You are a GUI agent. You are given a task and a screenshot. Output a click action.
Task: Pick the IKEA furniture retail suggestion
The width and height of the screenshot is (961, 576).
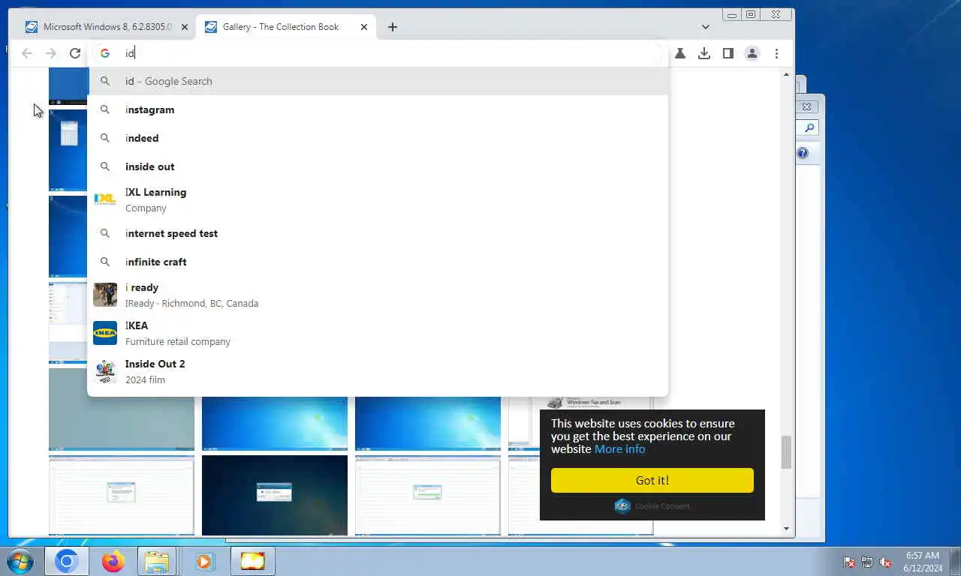click(x=378, y=333)
